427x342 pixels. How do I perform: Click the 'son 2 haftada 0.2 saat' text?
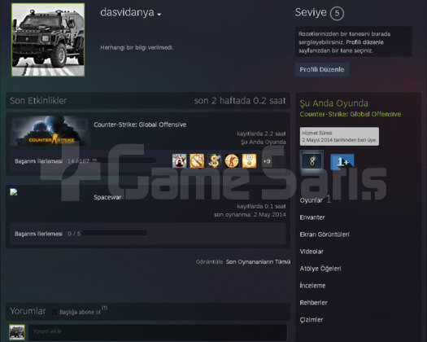240,101
